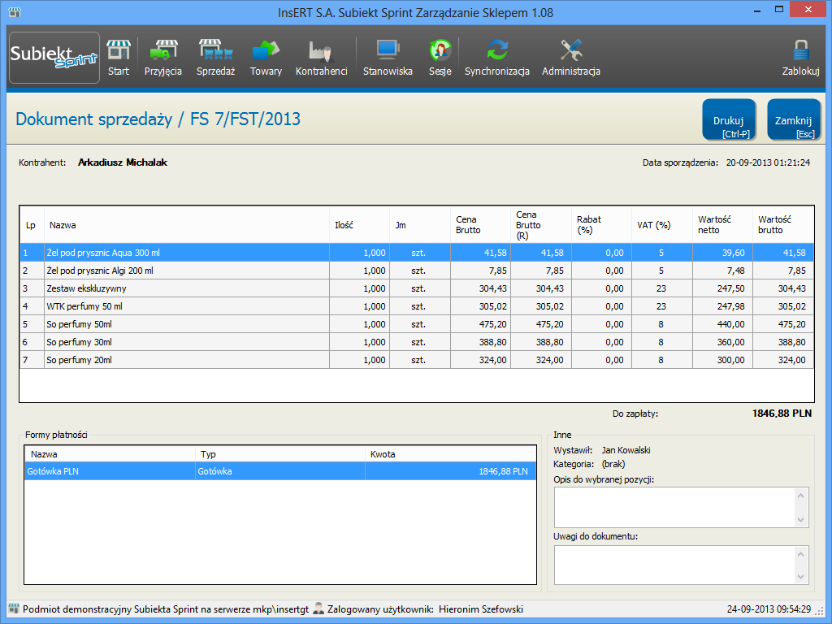The image size is (832, 624).
Task: Select the So perfumy 50ml row
Action: (x=417, y=324)
